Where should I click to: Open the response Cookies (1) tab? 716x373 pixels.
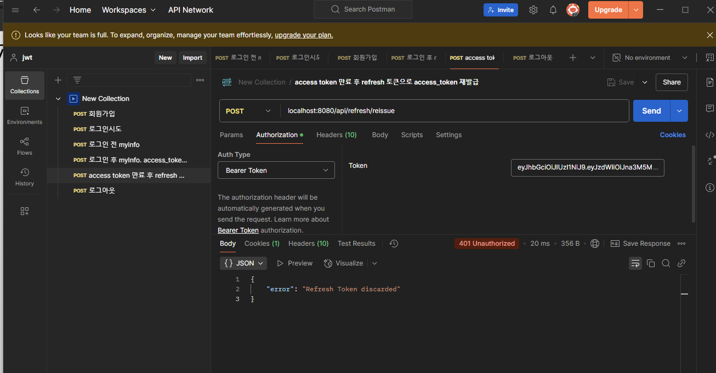tap(262, 244)
